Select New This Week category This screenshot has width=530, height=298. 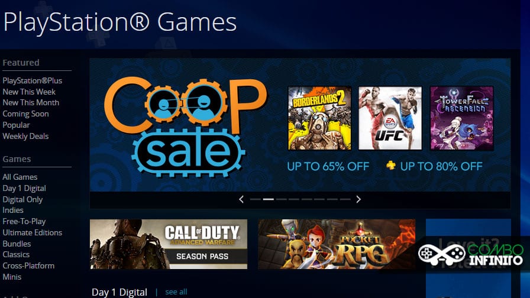tap(29, 92)
